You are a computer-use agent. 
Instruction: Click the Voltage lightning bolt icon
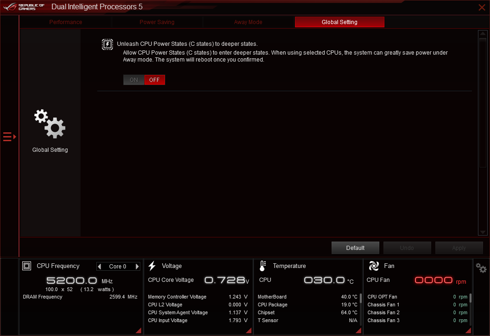click(152, 266)
